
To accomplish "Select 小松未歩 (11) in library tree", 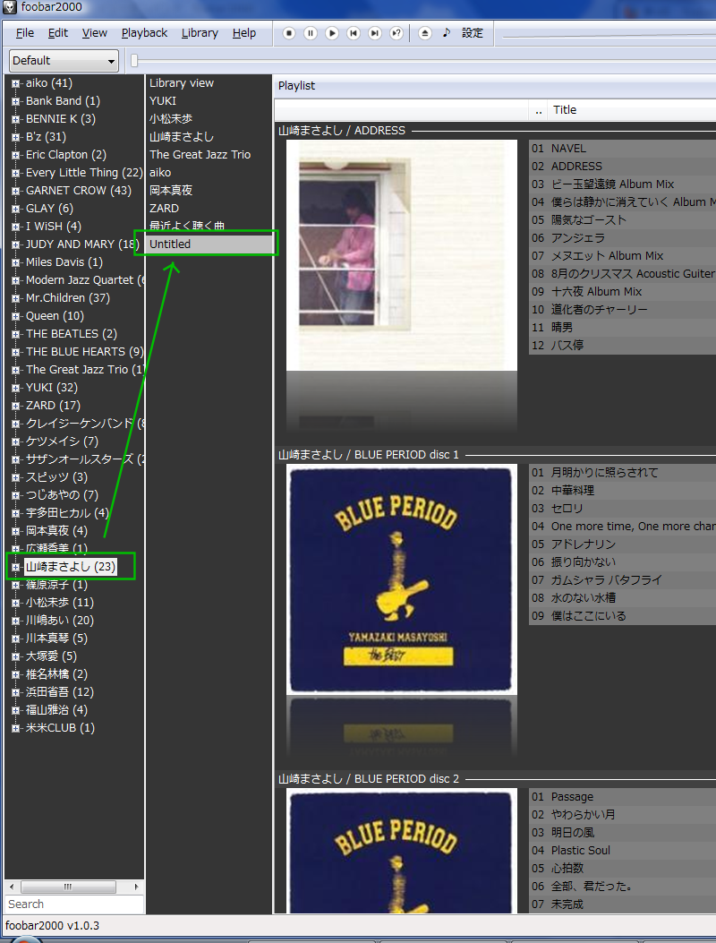I will click(x=59, y=603).
